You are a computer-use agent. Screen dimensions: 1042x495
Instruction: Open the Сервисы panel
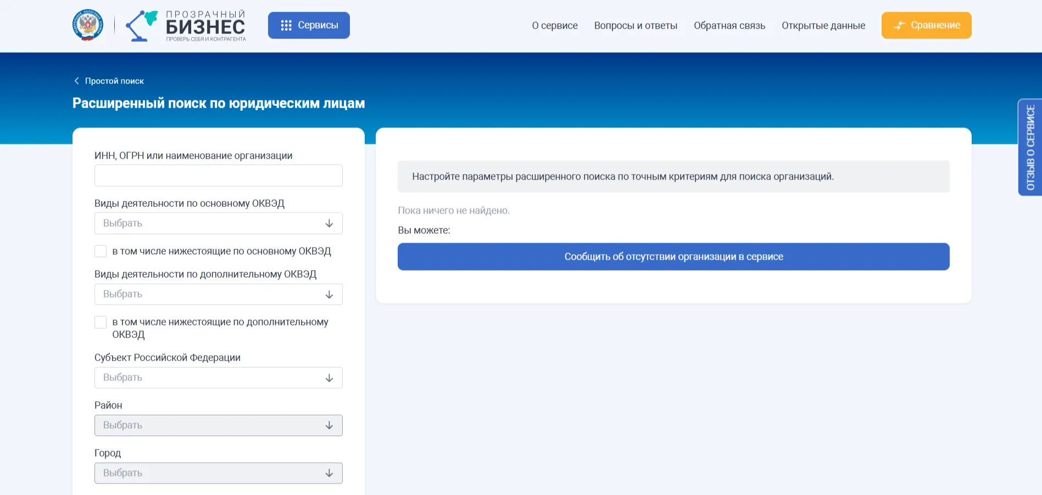[x=309, y=25]
